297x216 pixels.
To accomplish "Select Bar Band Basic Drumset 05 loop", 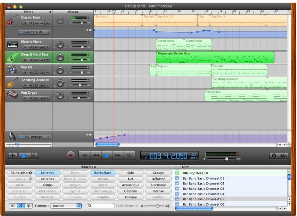I will point(230,199).
